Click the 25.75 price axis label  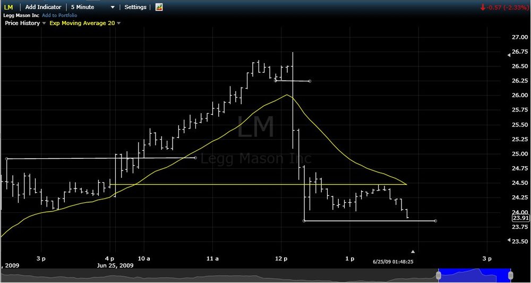[520, 110]
